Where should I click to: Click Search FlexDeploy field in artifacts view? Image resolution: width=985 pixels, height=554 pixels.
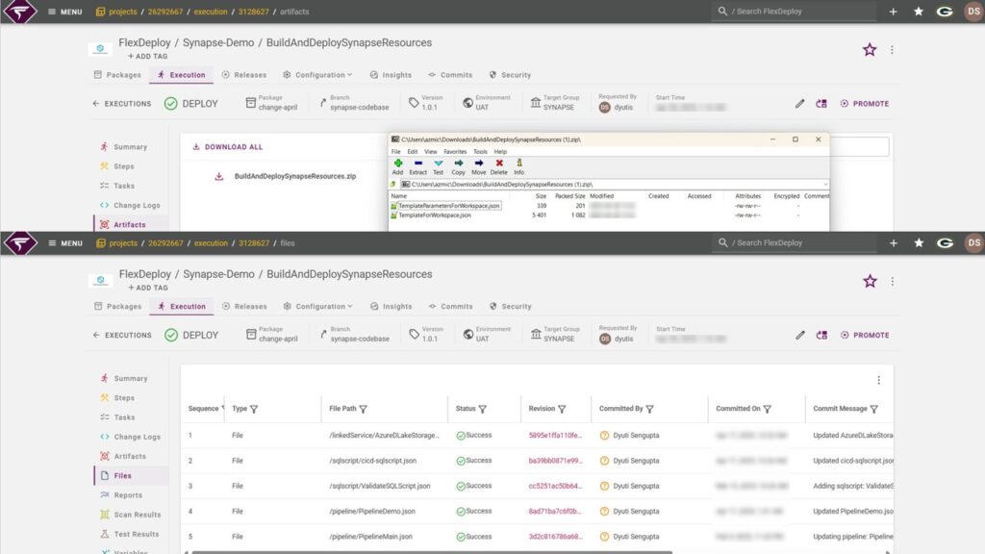[794, 12]
